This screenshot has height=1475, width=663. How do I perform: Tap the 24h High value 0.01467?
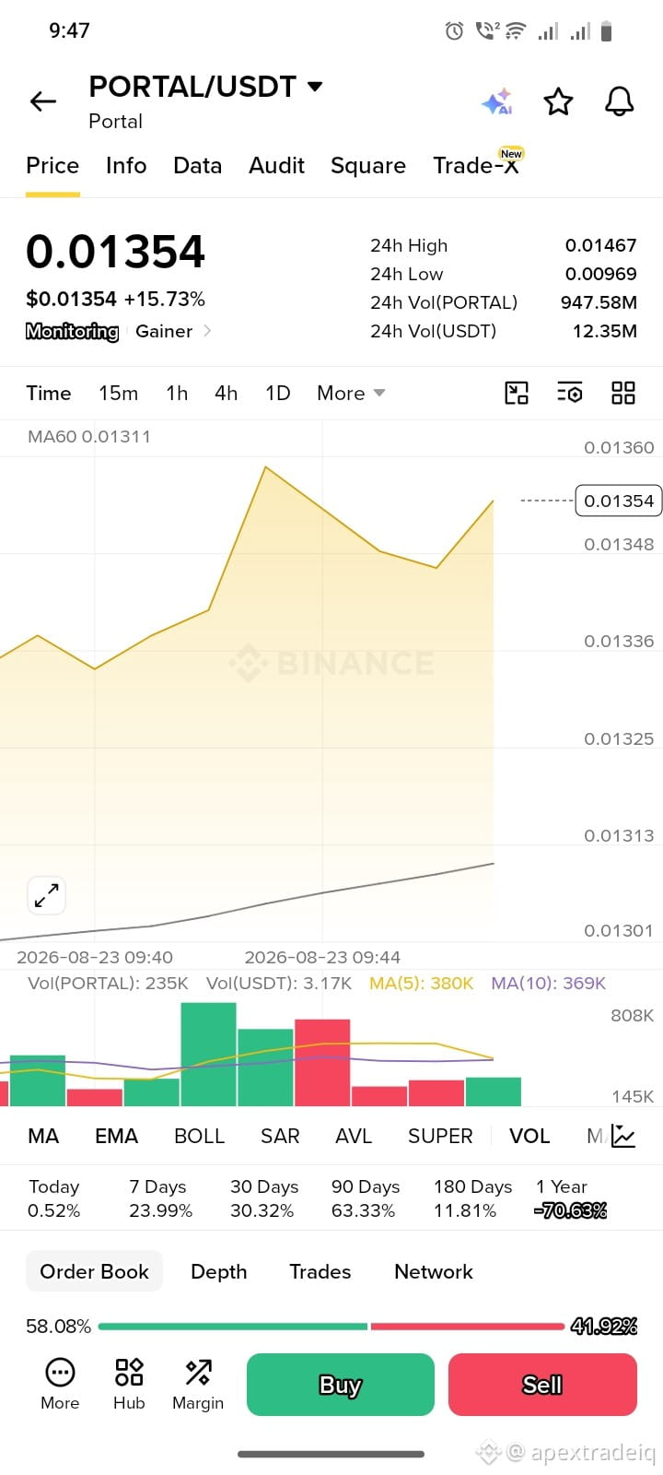pos(600,245)
